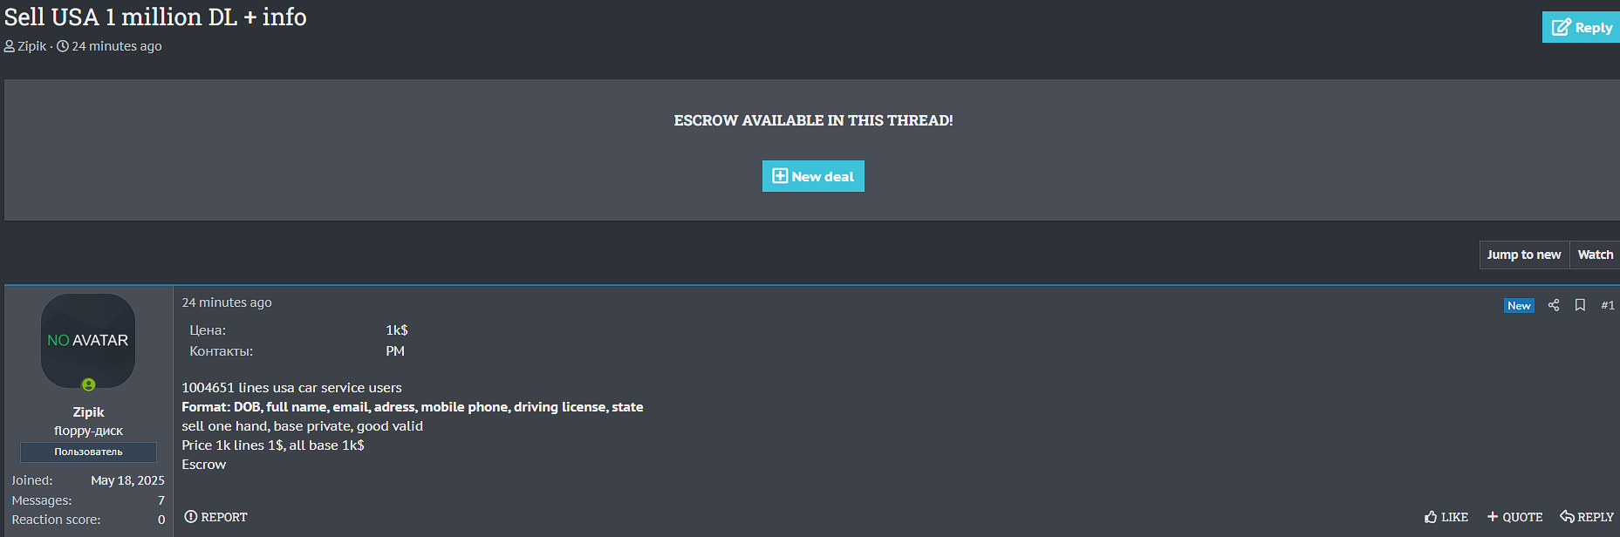Click the green online status icon on avatar
Viewport: 1620px width, 537px height.
(x=88, y=384)
